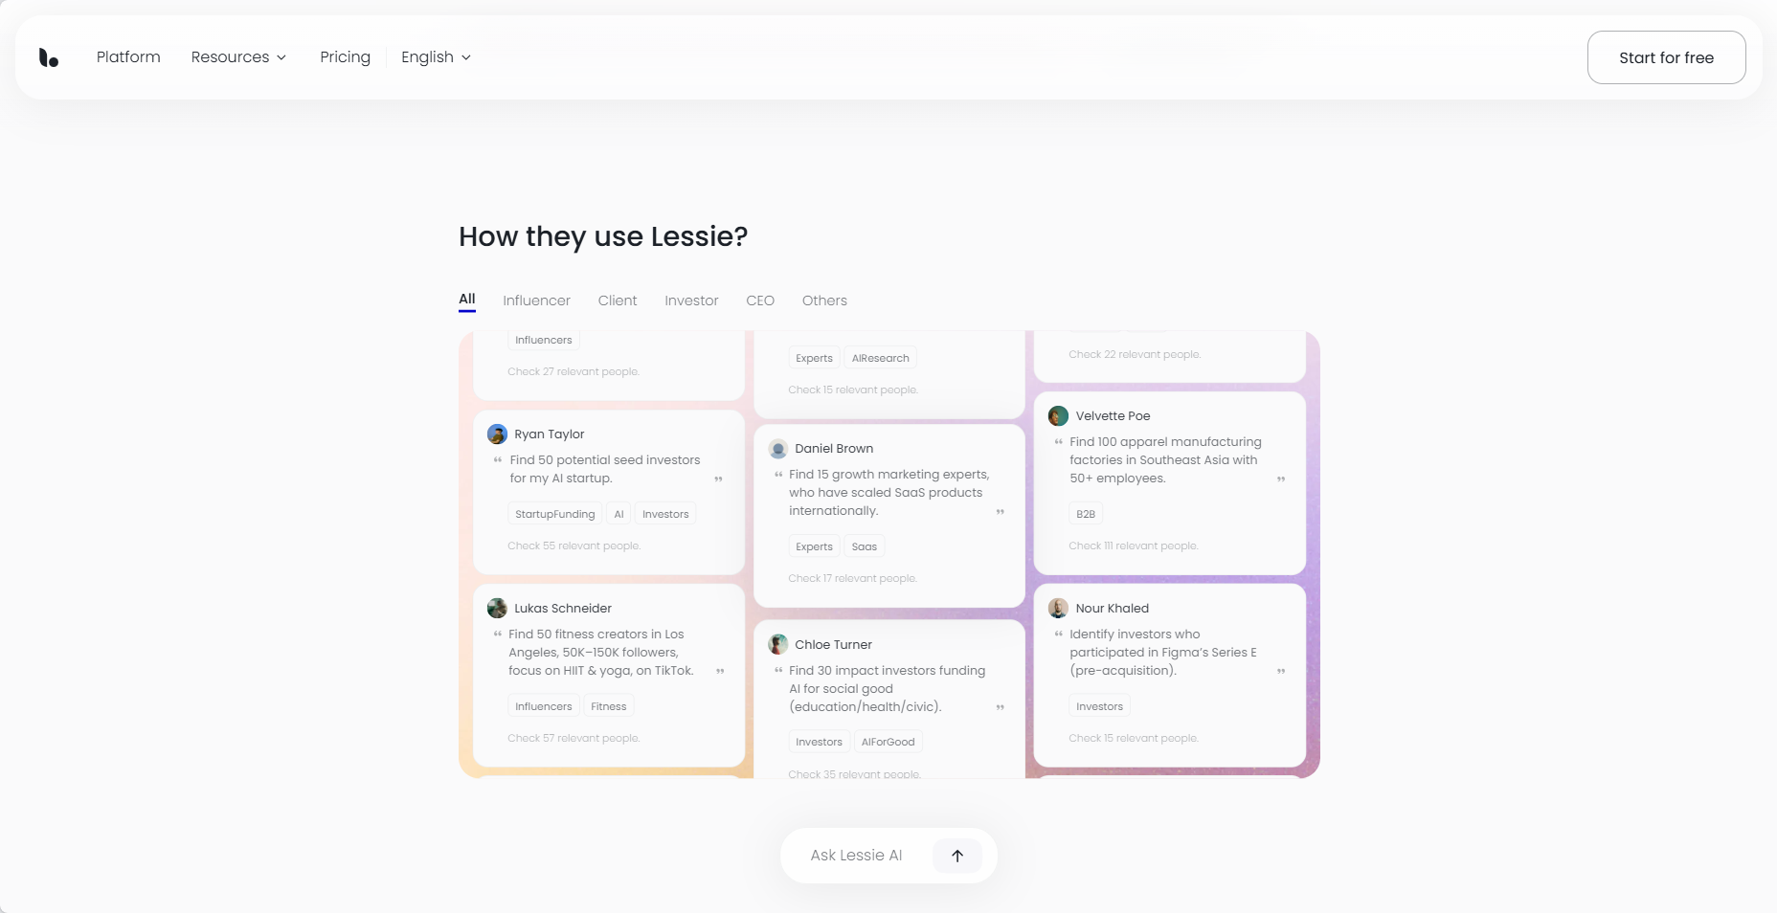The image size is (1777, 913).
Task: Go to the Platform page
Action: (128, 57)
